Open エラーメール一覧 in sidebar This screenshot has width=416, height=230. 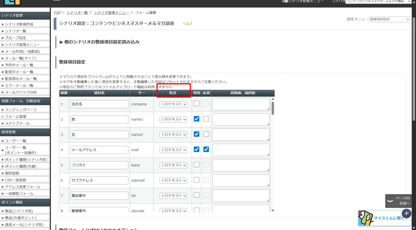(x=19, y=85)
